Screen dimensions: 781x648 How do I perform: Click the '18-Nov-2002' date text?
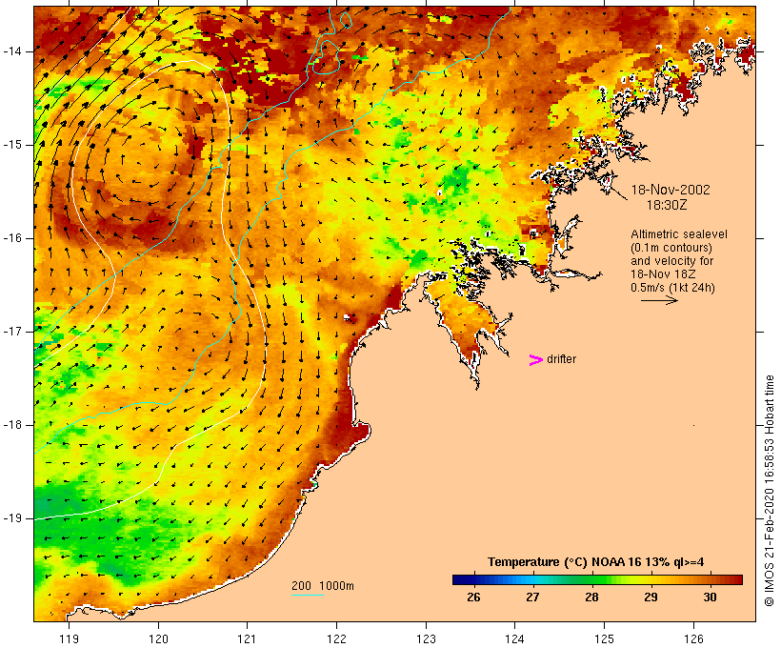click(x=671, y=190)
